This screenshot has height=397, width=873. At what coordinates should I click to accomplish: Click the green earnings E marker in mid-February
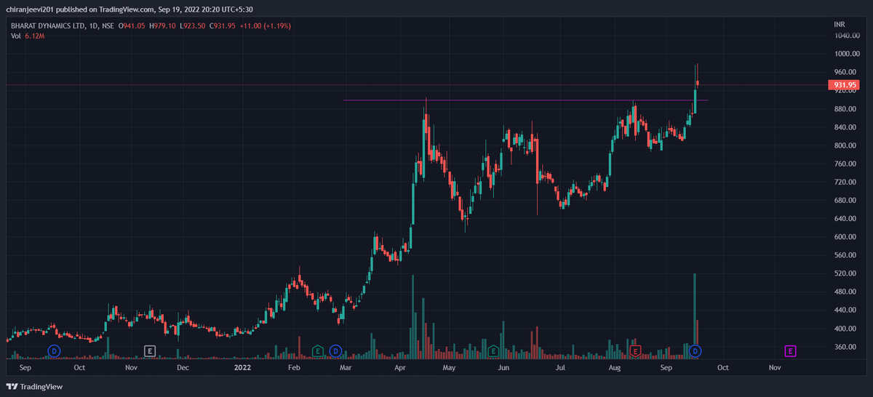pos(318,351)
